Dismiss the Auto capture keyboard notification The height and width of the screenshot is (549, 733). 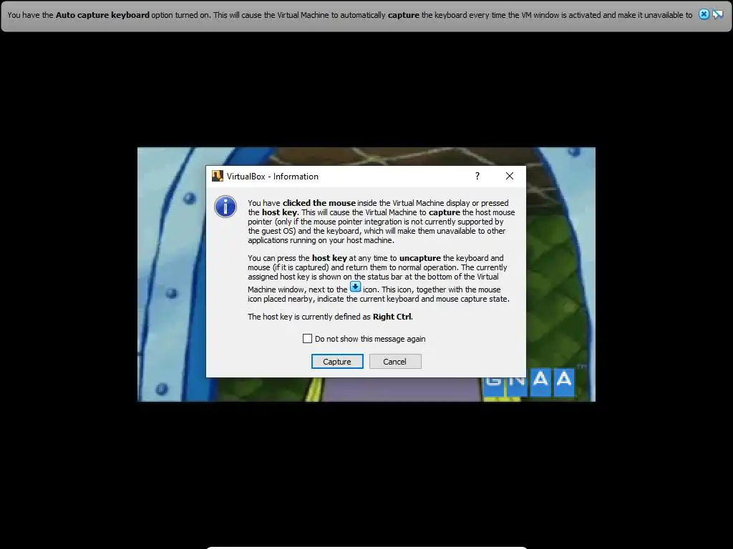click(704, 14)
